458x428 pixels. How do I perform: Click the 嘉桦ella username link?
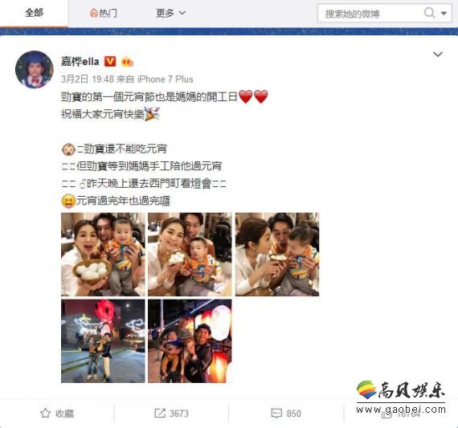(x=80, y=61)
